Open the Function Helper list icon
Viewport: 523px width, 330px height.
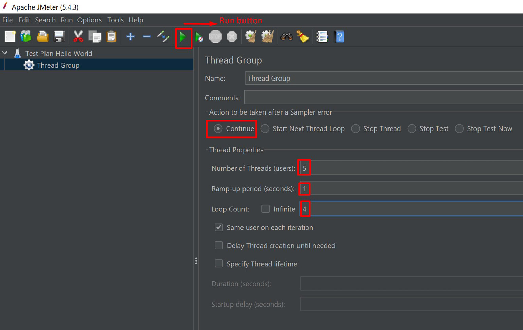(322, 36)
